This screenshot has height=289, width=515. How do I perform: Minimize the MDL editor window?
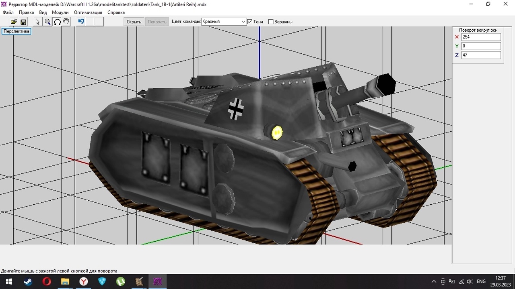point(471,4)
